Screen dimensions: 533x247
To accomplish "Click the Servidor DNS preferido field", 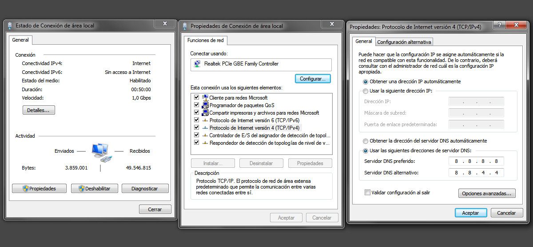I will pyautogui.click(x=476, y=161).
